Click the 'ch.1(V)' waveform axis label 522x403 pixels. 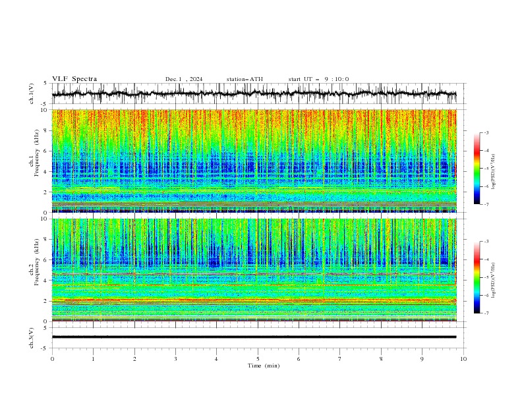(x=32, y=94)
